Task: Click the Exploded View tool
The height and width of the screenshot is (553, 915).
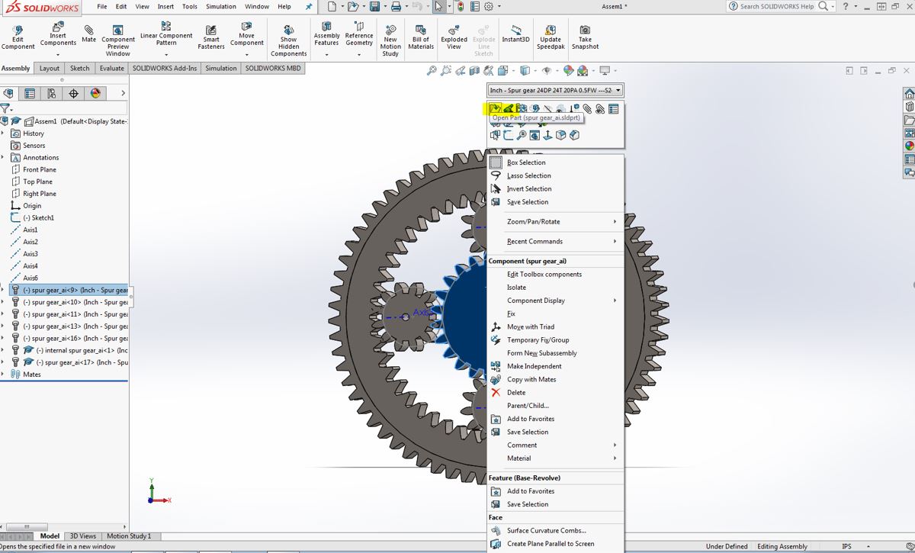Action: pyautogui.click(x=454, y=37)
